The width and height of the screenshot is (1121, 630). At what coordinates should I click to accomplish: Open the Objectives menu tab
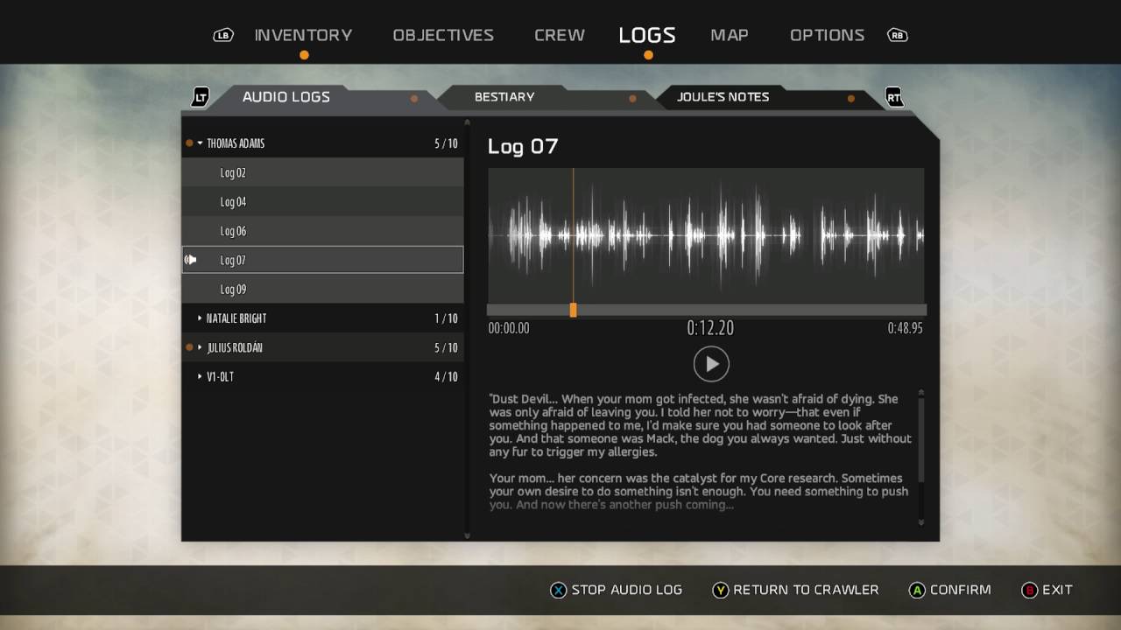pyautogui.click(x=443, y=35)
